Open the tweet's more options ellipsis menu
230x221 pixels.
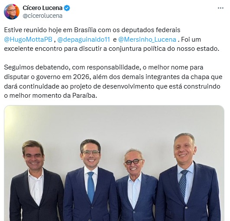pyautogui.click(x=220, y=8)
